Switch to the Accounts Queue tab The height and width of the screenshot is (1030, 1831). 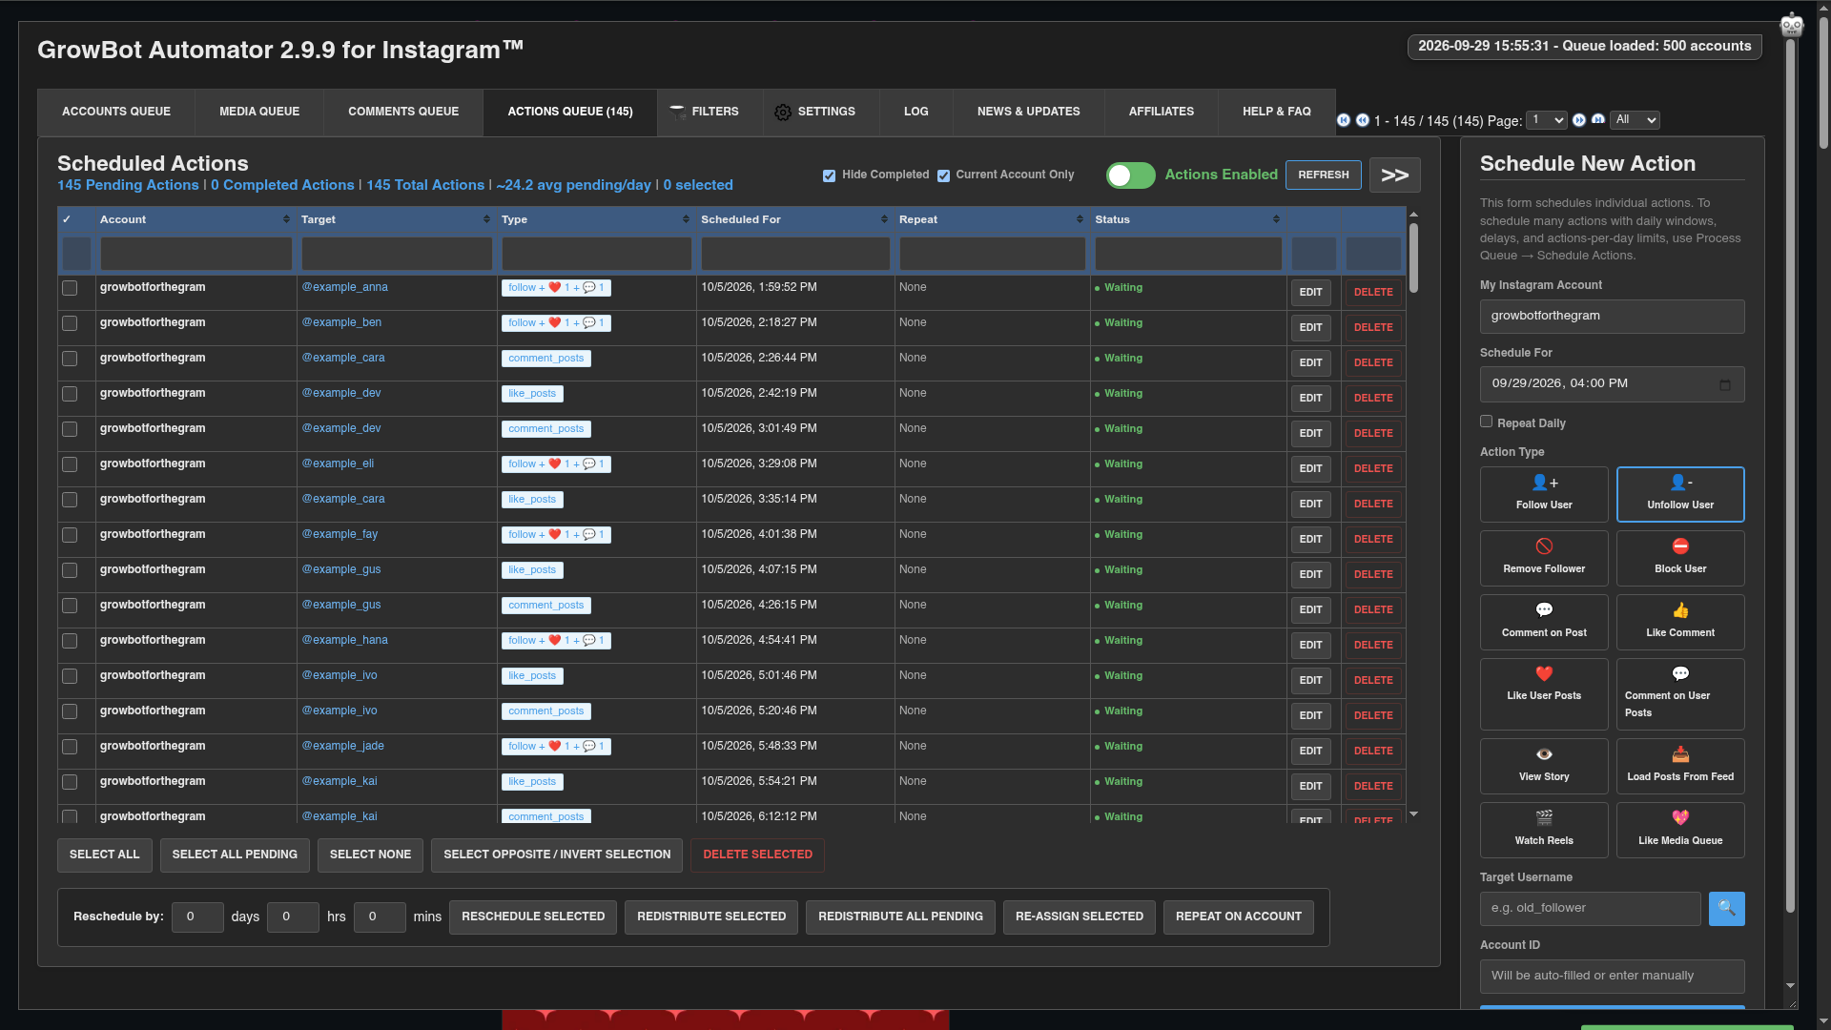click(116, 112)
